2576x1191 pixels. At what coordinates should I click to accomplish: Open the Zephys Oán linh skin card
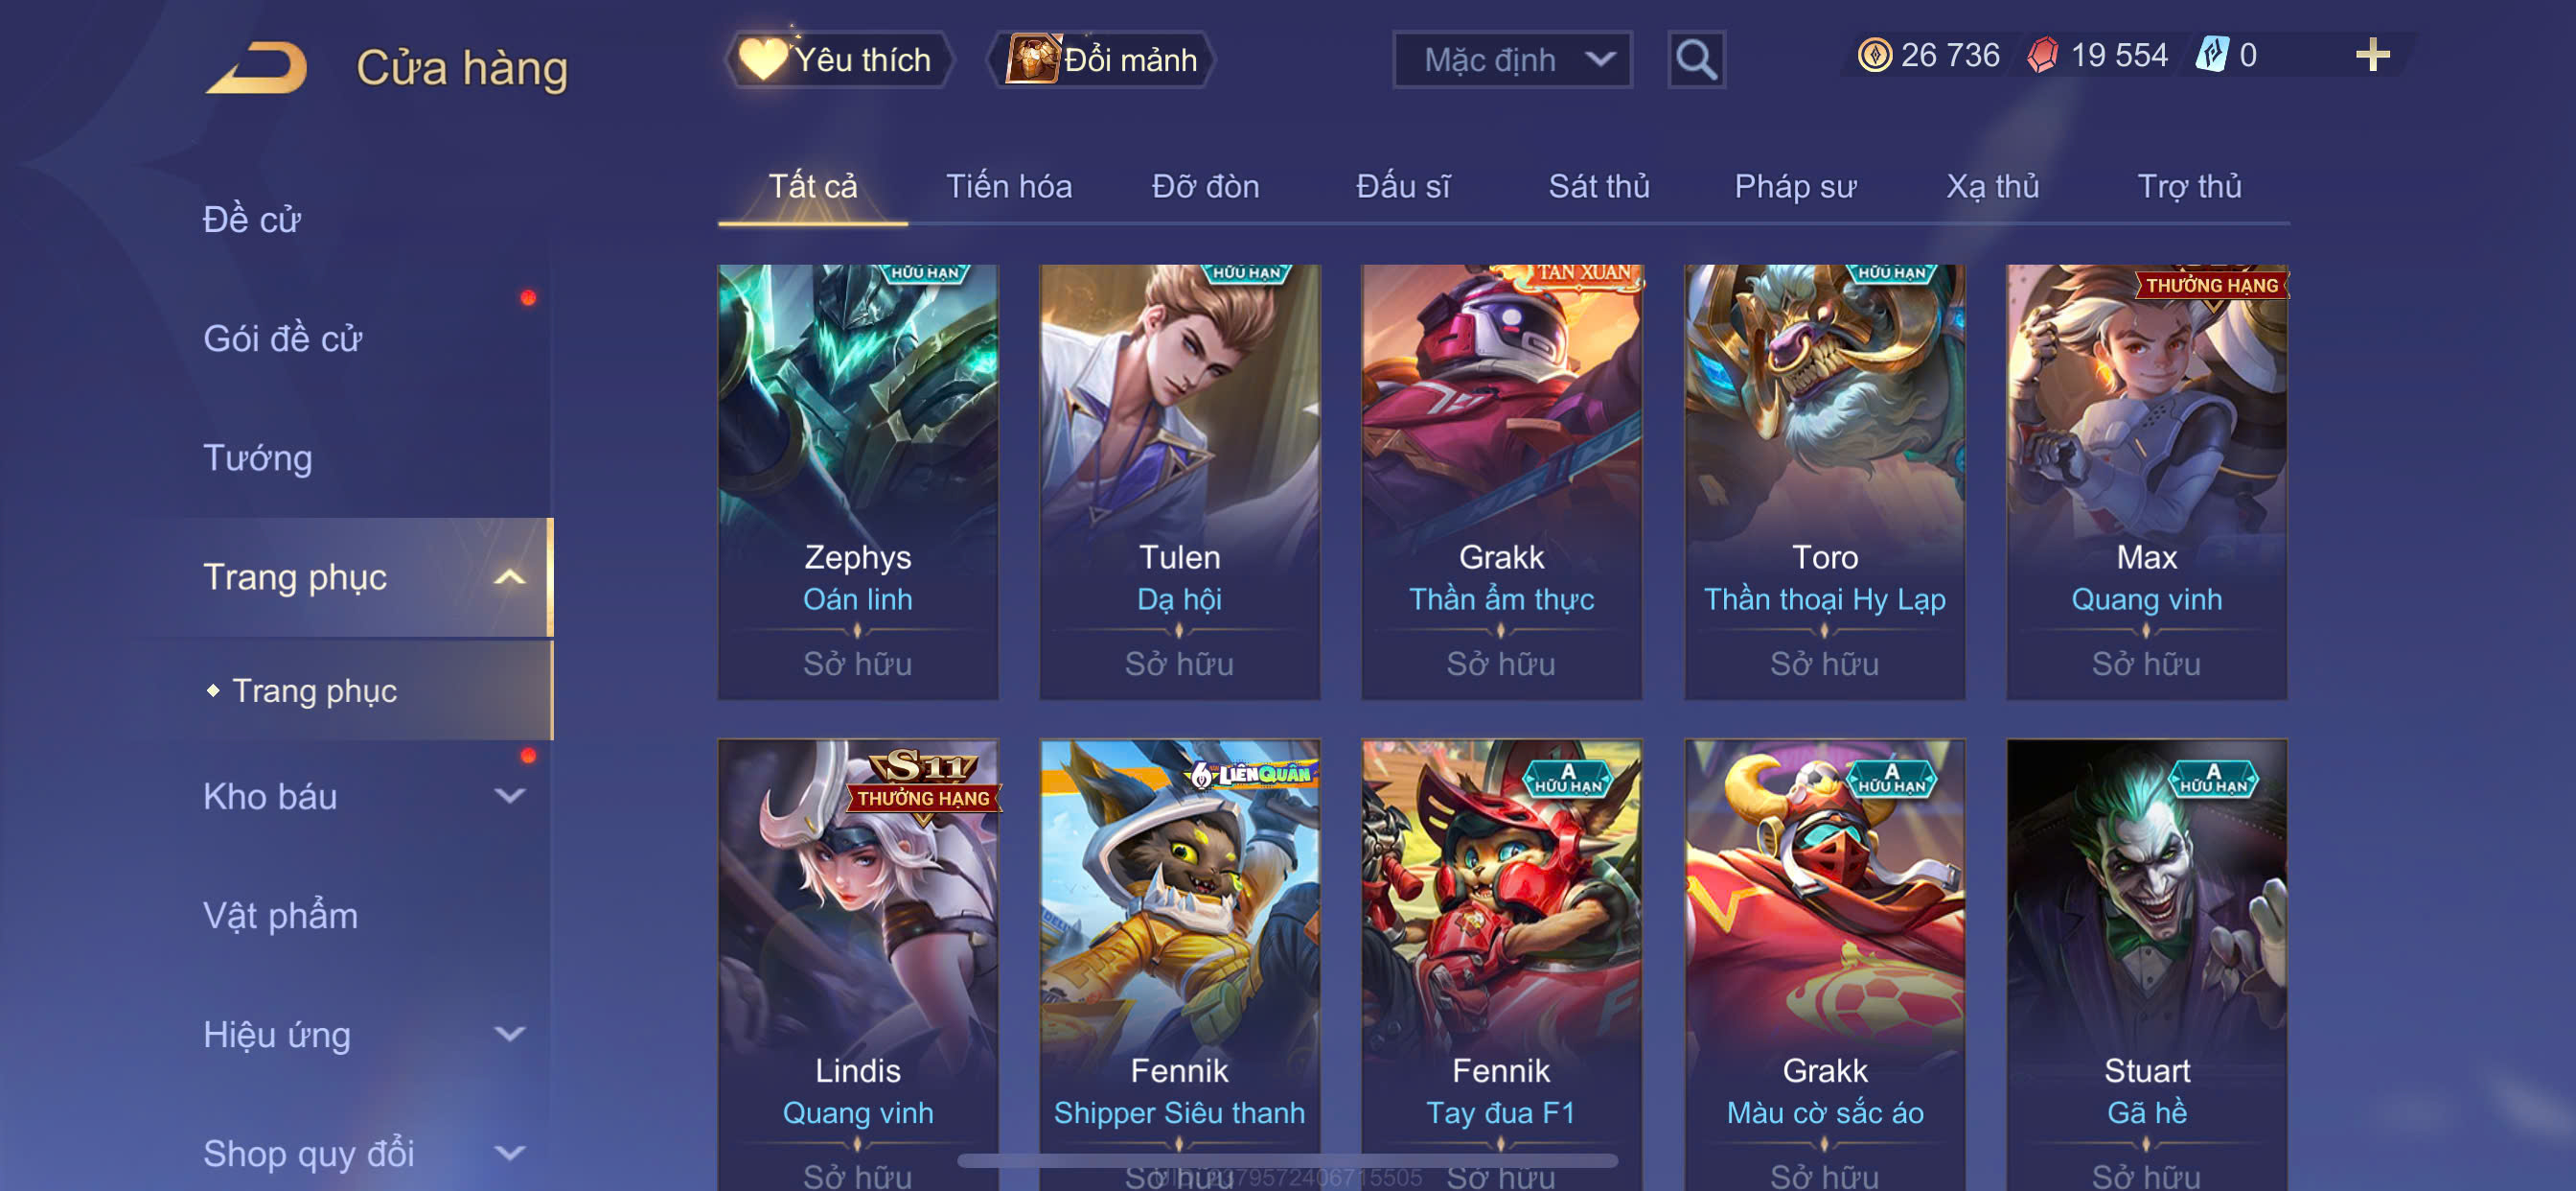(857, 481)
